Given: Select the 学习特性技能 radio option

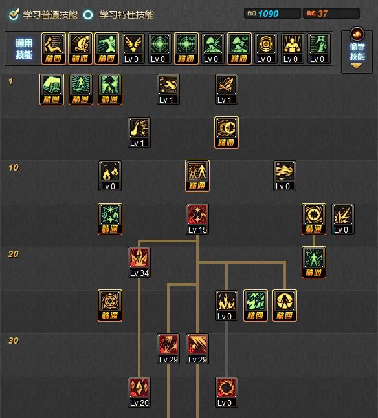Looking at the screenshot, I should pyautogui.click(x=88, y=15).
